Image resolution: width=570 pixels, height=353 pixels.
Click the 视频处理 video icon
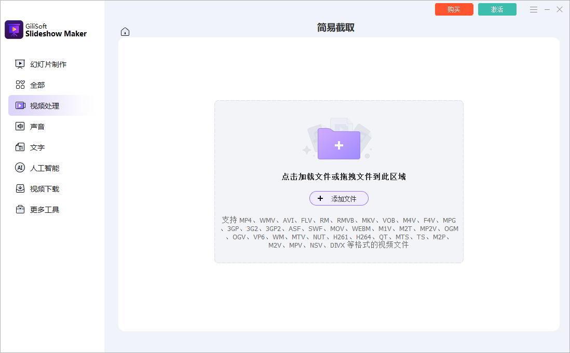pyautogui.click(x=20, y=106)
